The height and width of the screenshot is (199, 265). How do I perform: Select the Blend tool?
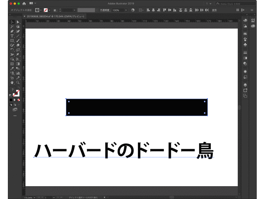click(x=18, y=68)
